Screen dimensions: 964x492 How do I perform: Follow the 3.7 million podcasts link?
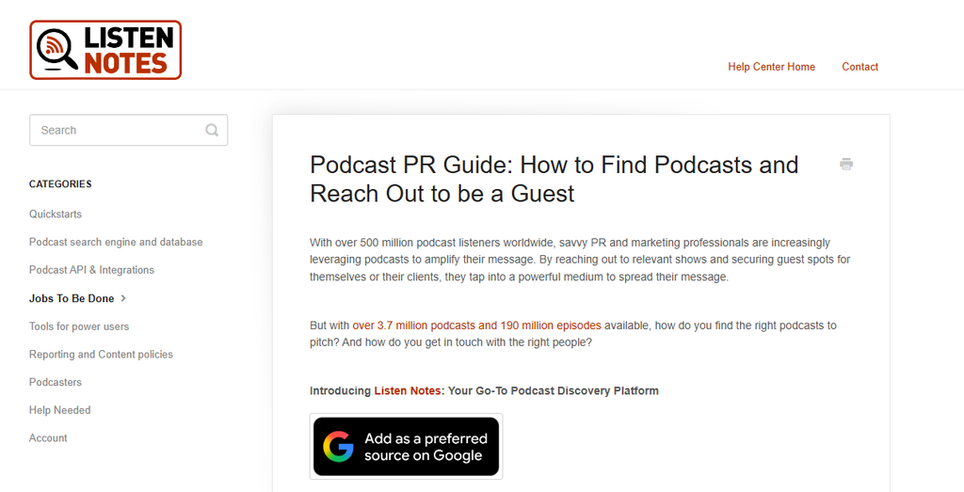tap(476, 325)
